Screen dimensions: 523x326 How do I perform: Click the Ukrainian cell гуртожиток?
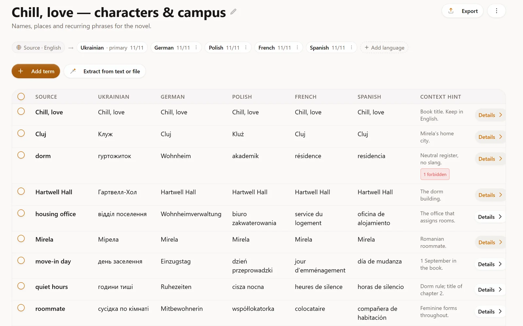click(x=114, y=156)
